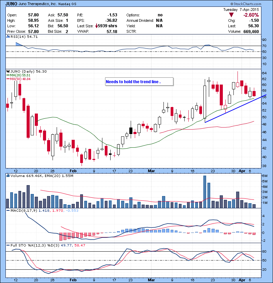Click the Annual Dividend label
The height and width of the screenshot is (283, 273).
point(140,20)
